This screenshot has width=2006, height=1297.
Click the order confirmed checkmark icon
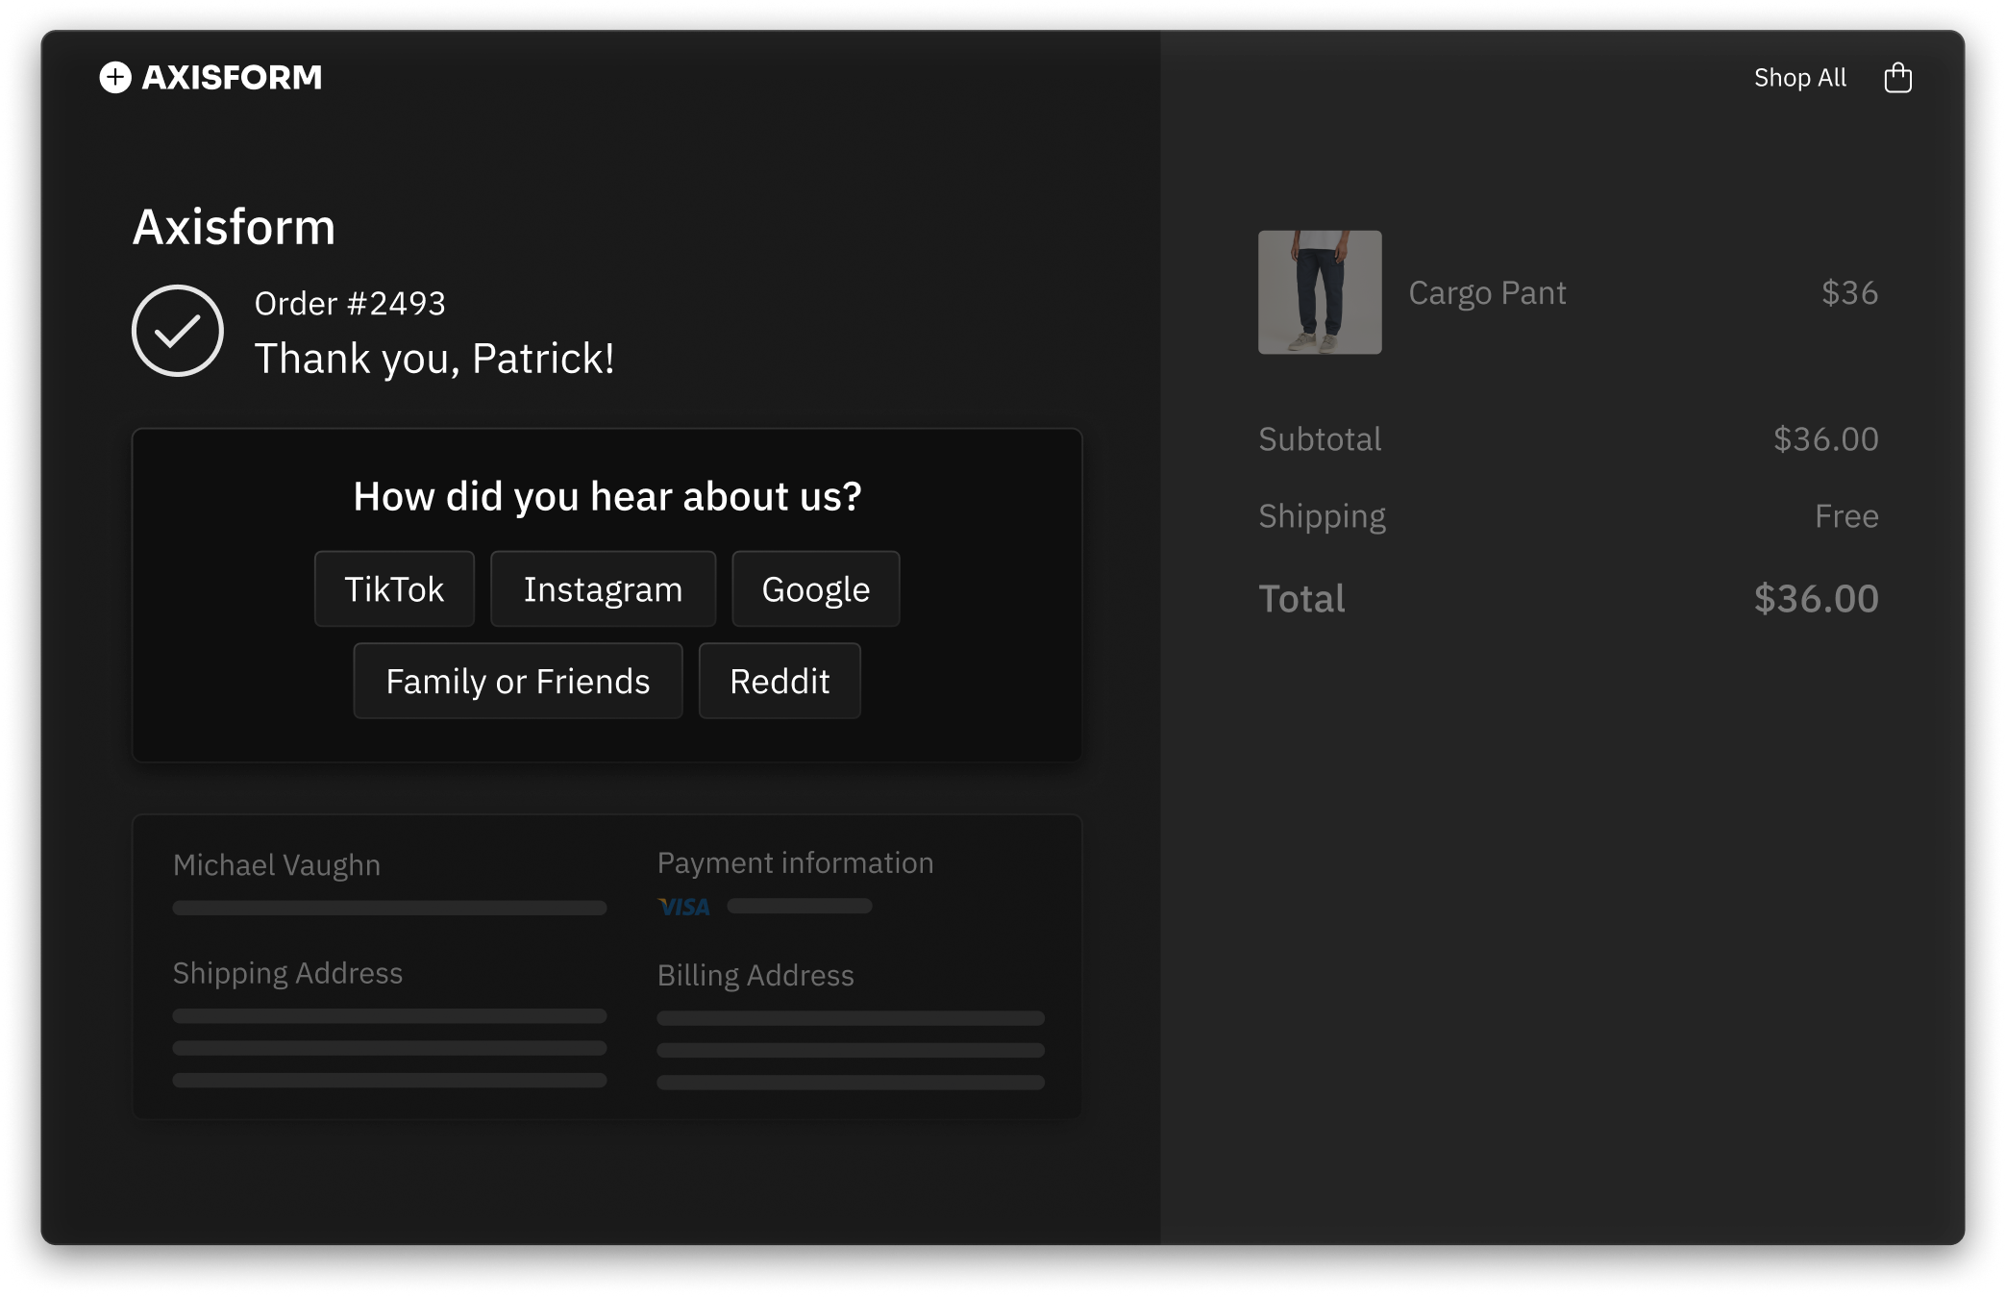pyautogui.click(x=178, y=331)
